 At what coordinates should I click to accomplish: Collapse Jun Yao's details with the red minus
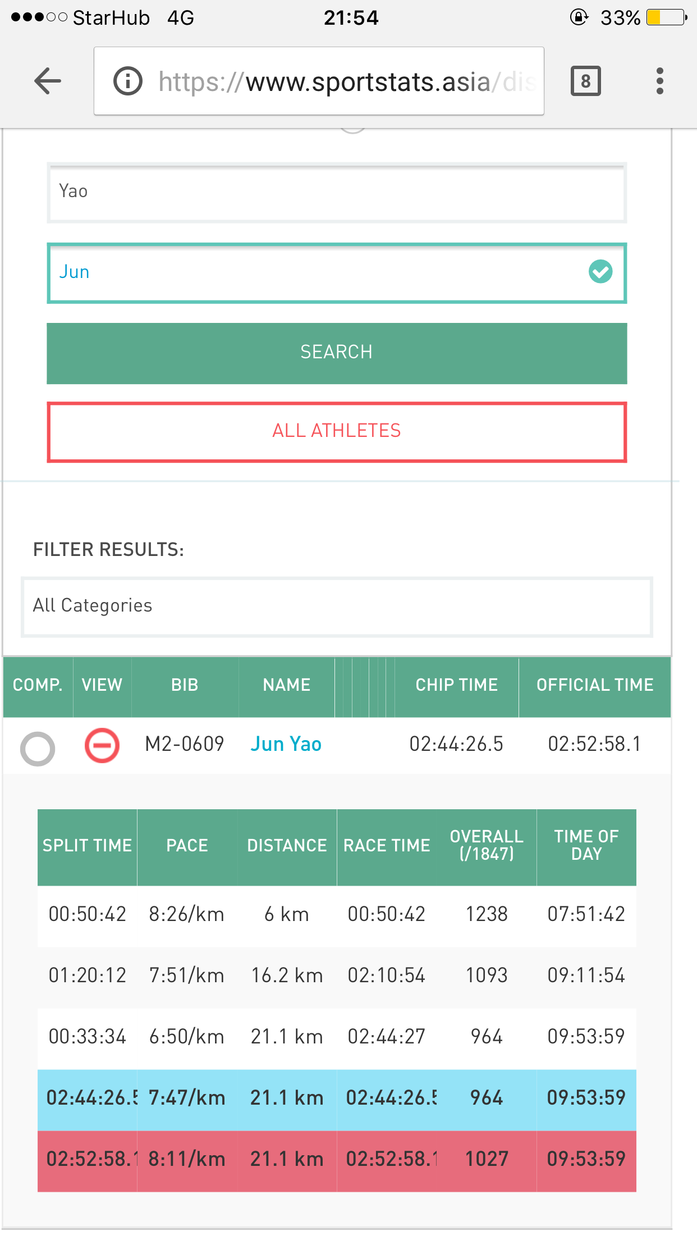click(102, 746)
